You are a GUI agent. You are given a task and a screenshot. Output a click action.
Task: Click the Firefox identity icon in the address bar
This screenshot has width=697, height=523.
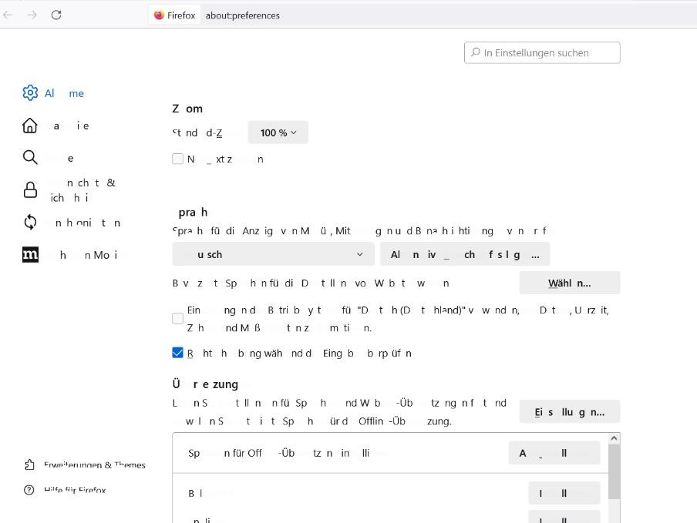159,15
